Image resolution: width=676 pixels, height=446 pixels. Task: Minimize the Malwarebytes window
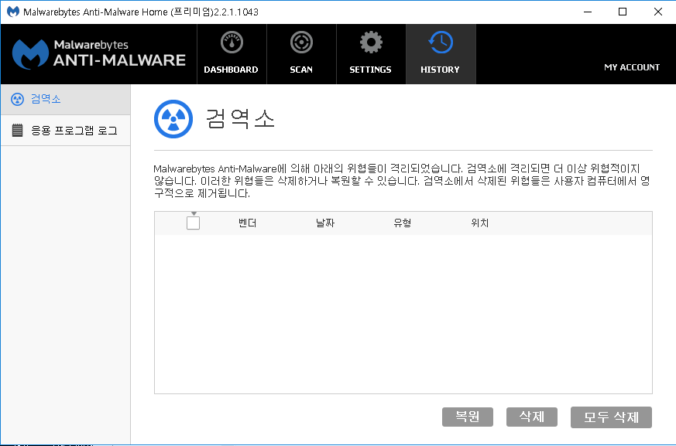coord(588,12)
